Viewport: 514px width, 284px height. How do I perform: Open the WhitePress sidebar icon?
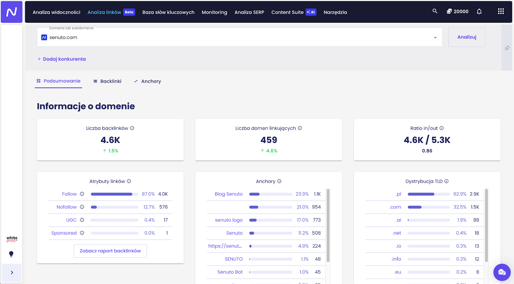[x=12, y=239]
